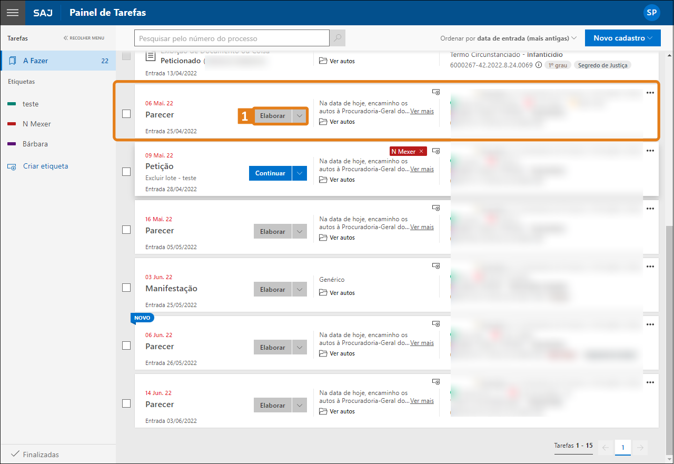The height and width of the screenshot is (464, 674).
Task: Click the process number search field
Action: [x=232, y=38]
